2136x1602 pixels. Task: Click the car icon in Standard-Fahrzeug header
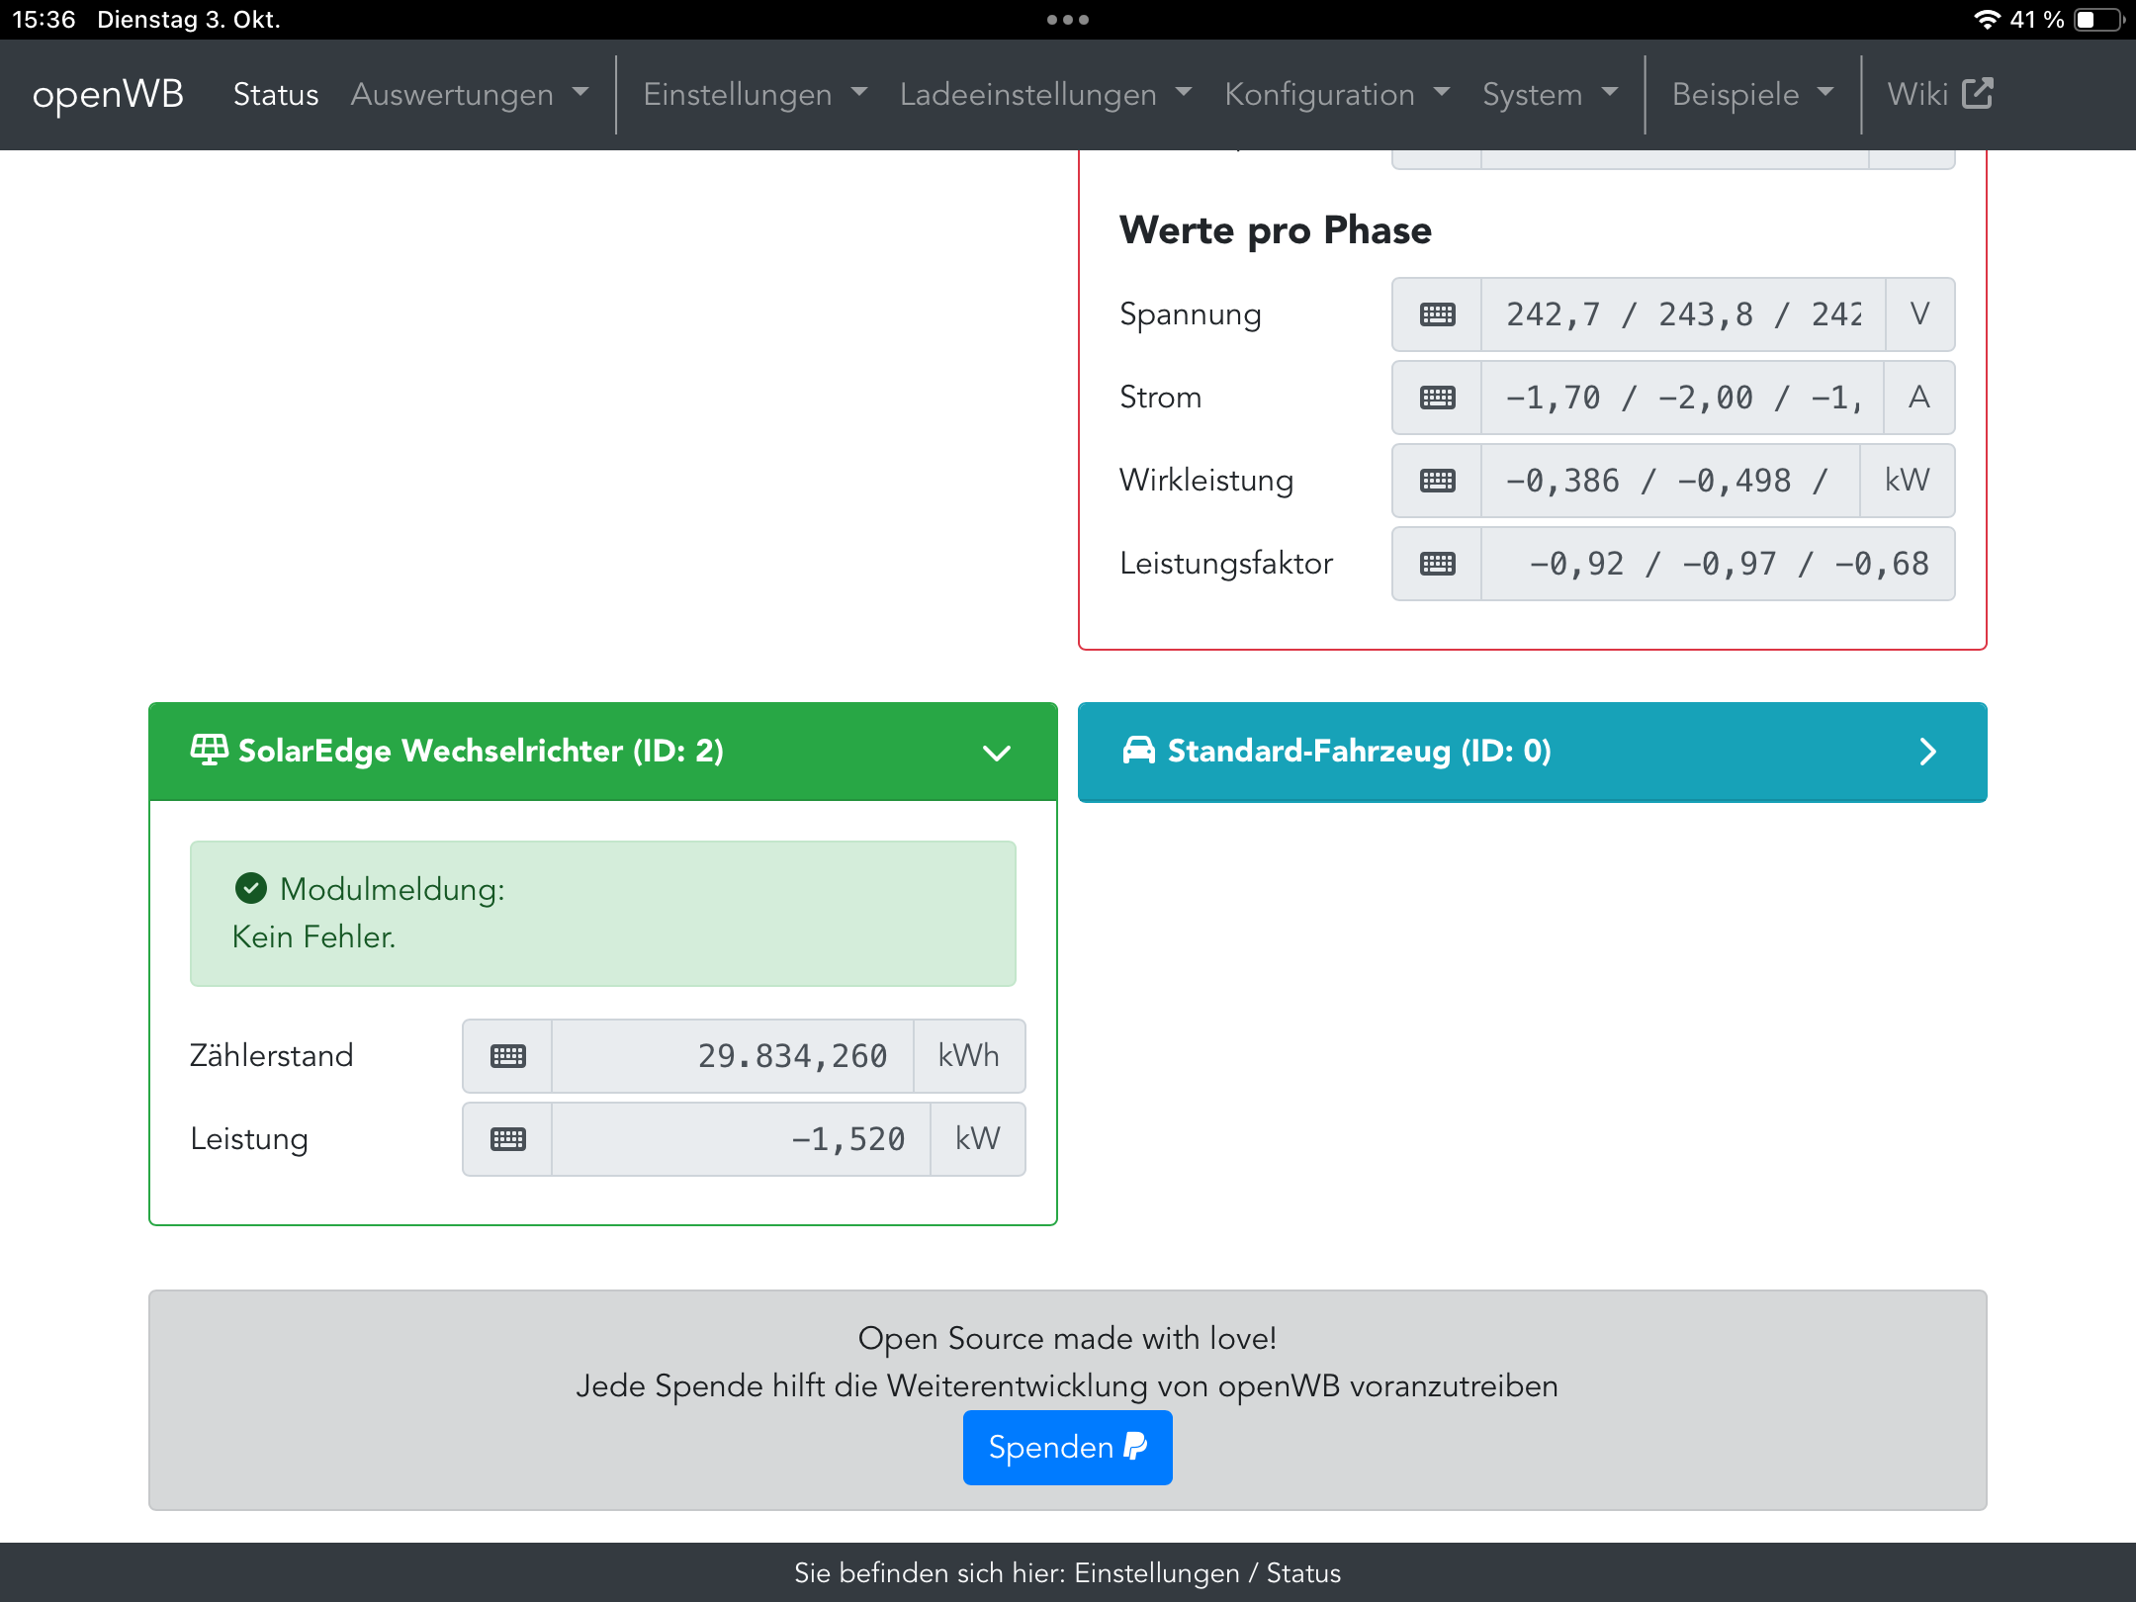[1138, 750]
